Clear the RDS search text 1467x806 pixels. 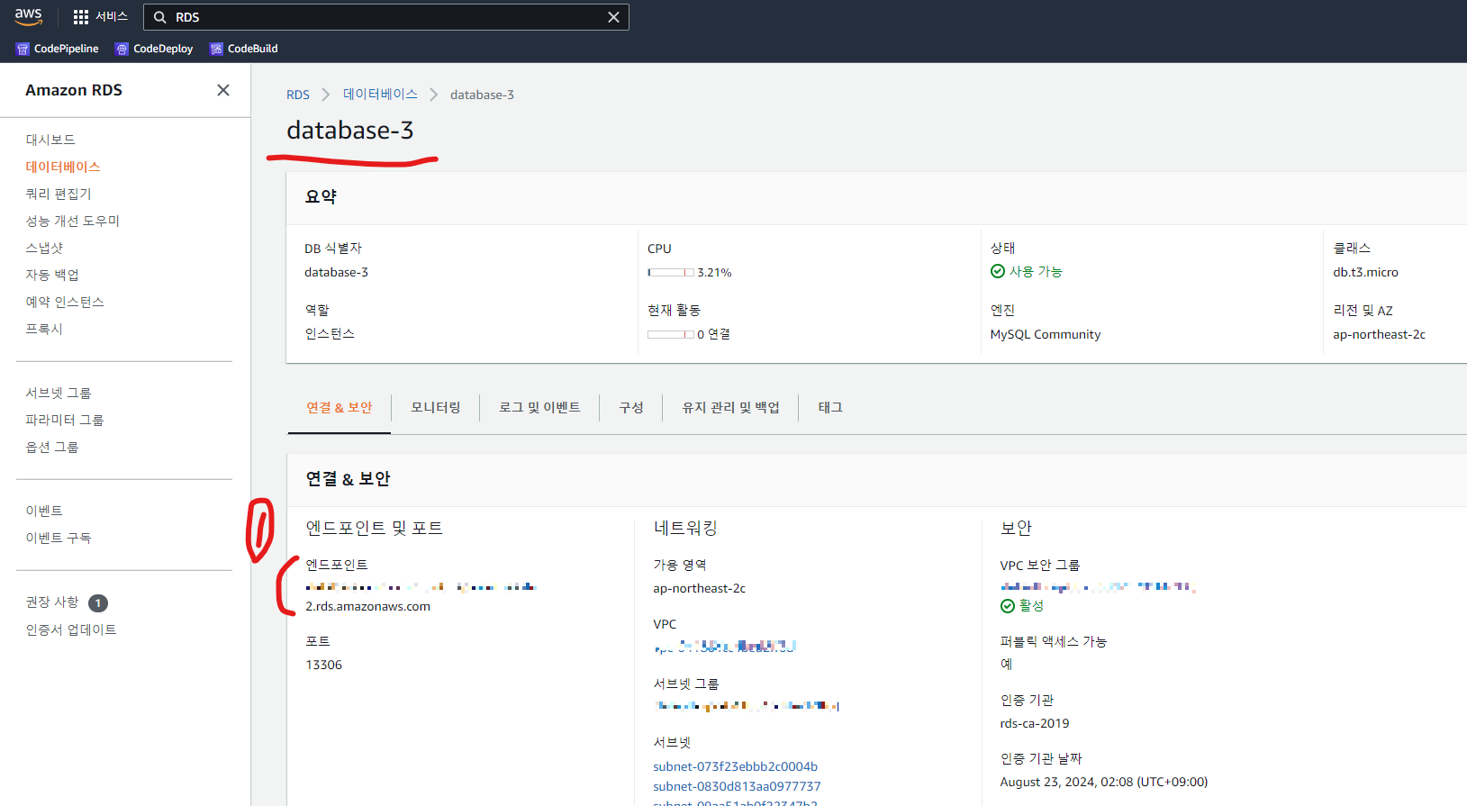coord(613,17)
